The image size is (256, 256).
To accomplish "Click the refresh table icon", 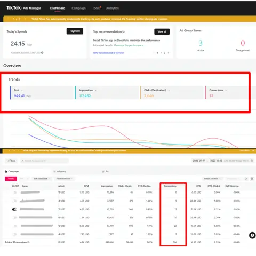I will [246, 179].
